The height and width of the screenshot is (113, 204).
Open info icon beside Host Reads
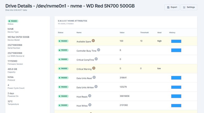(90, 96)
